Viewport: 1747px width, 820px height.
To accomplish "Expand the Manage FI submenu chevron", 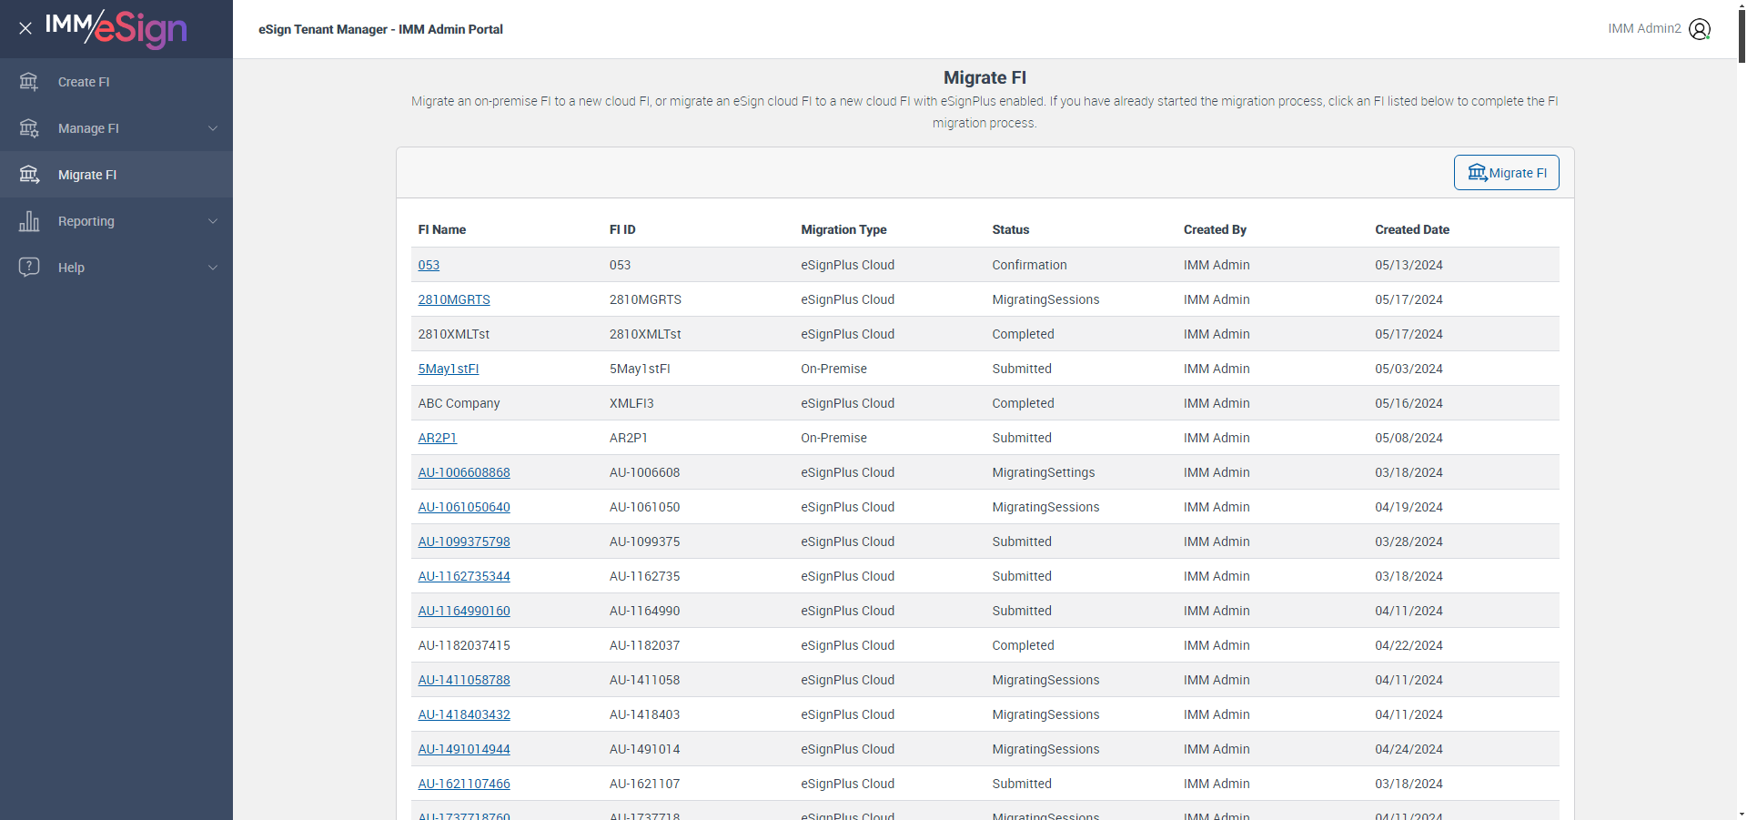I will 213,128.
